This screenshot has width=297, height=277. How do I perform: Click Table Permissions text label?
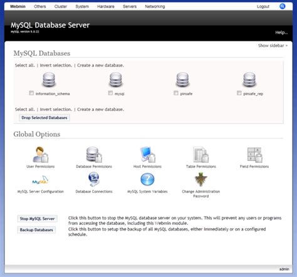(x=201, y=167)
